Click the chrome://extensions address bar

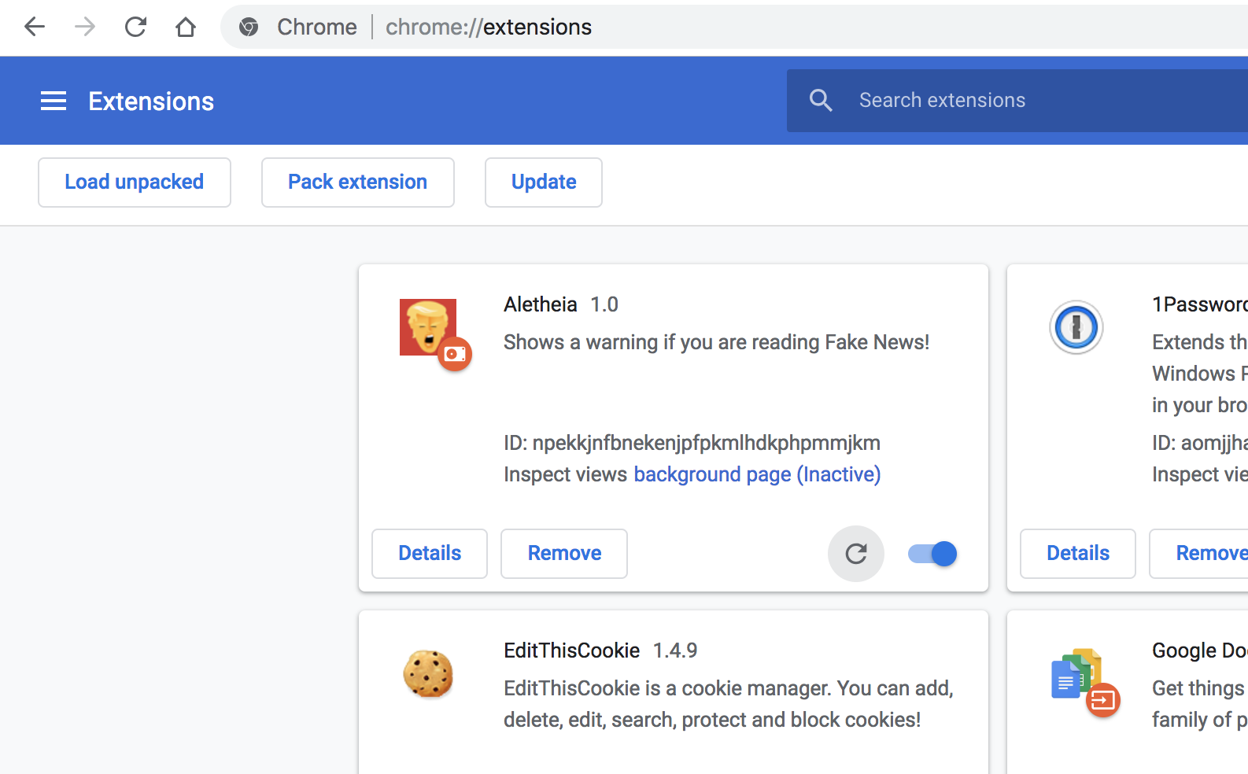[734, 27]
